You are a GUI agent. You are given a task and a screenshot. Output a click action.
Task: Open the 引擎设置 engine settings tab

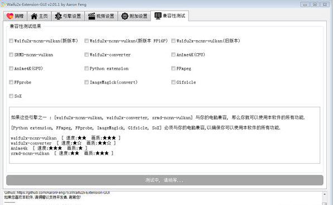67,16
